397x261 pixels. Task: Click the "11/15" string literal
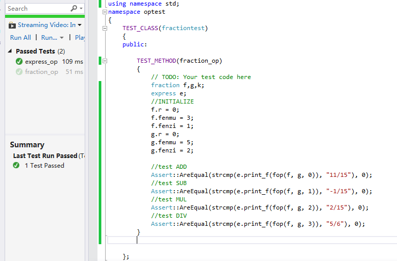[338, 175]
